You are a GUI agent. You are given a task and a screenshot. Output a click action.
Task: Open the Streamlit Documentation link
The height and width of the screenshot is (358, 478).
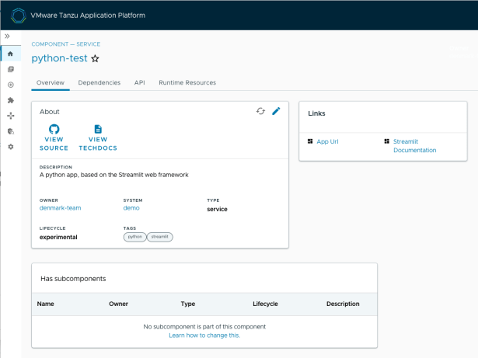point(414,146)
